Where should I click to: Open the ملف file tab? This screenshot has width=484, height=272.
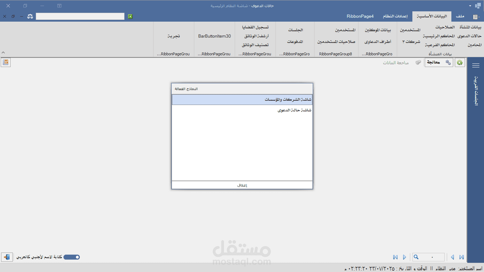click(460, 16)
